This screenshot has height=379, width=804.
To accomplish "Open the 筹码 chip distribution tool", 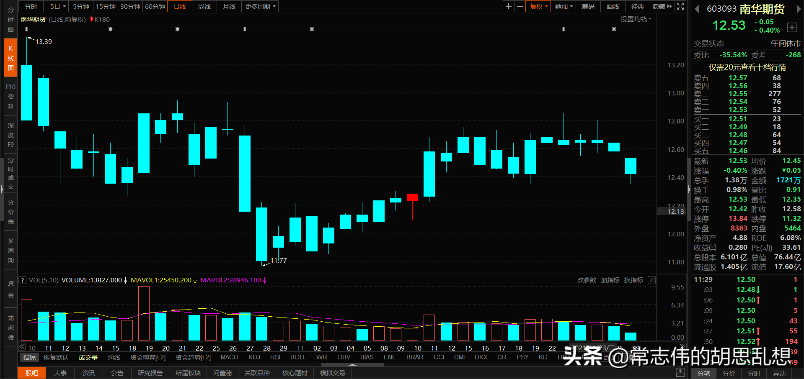I will point(588,6).
